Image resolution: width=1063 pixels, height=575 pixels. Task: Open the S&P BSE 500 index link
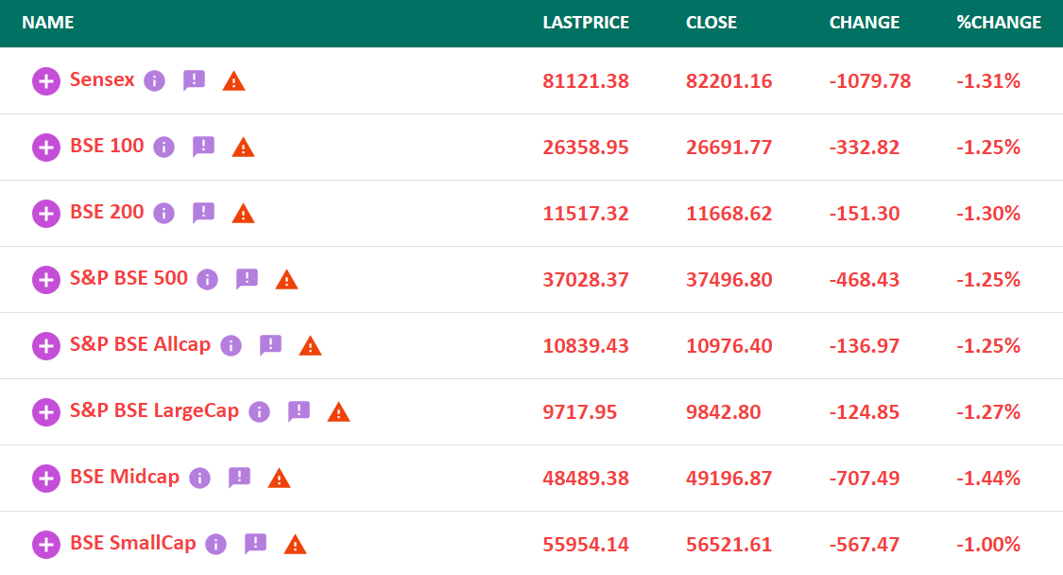point(129,278)
